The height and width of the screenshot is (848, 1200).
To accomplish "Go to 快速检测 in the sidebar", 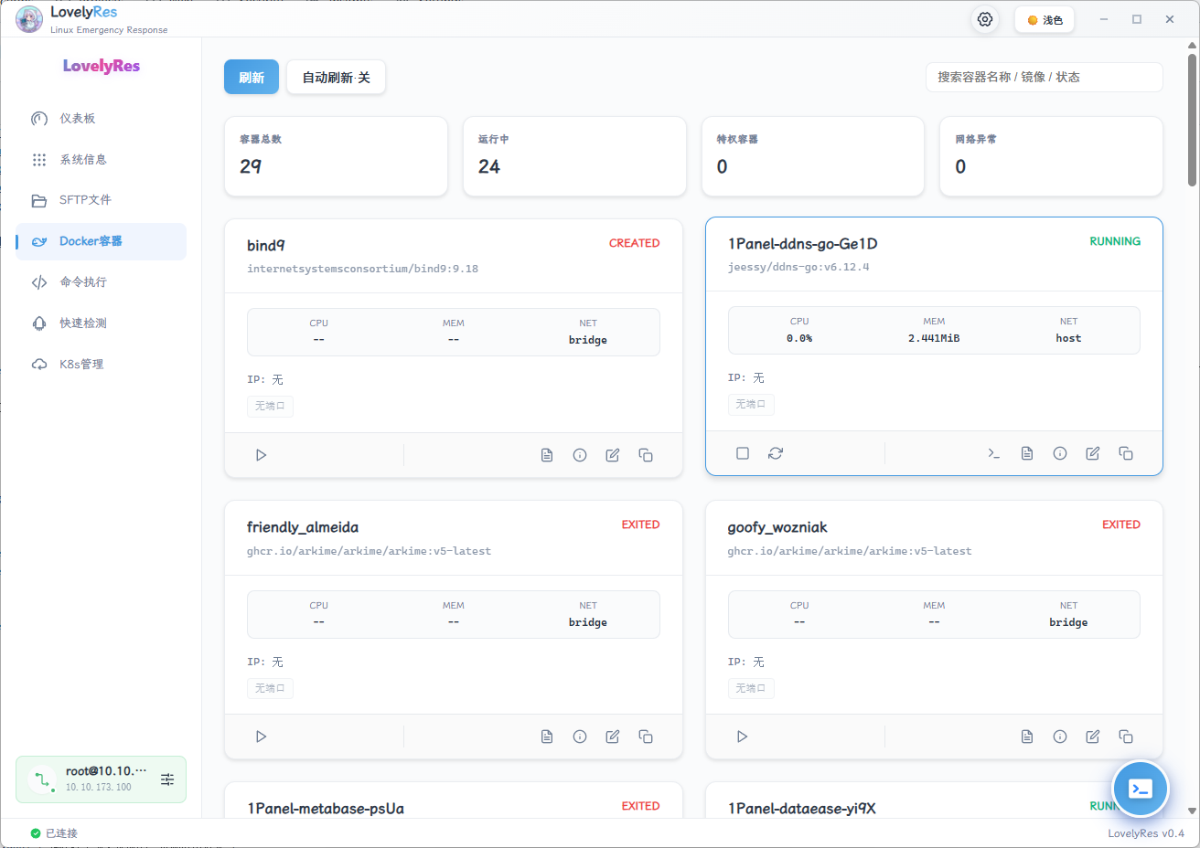I will (101, 323).
